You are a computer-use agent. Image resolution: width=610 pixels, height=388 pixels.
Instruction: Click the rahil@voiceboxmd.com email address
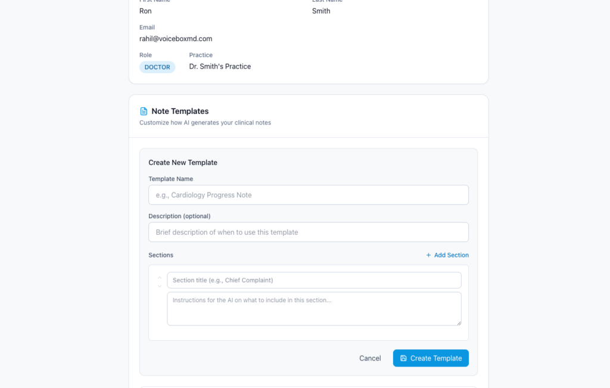pos(176,39)
